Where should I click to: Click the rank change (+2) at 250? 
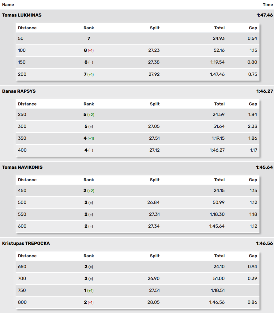[91, 115]
